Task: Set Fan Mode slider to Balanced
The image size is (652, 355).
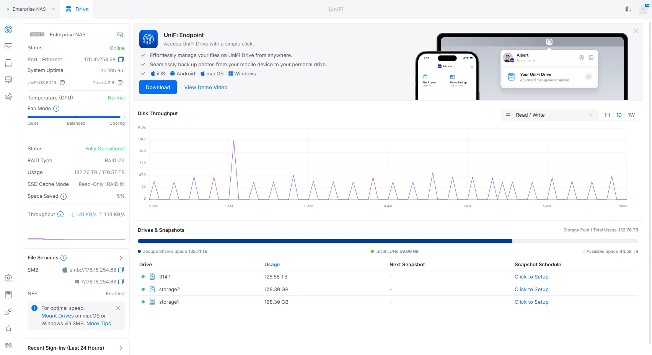Action: pyautogui.click(x=76, y=117)
